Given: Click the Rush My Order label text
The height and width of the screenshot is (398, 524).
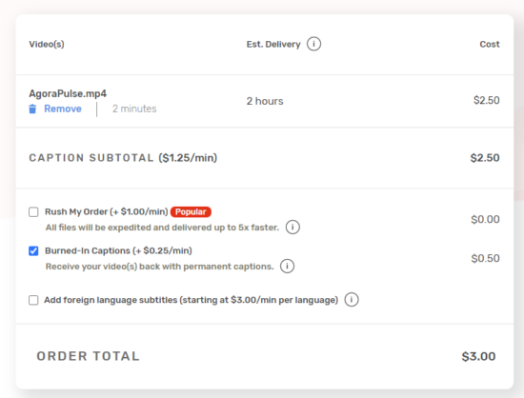Looking at the screenshot, I should pos(107,211).
